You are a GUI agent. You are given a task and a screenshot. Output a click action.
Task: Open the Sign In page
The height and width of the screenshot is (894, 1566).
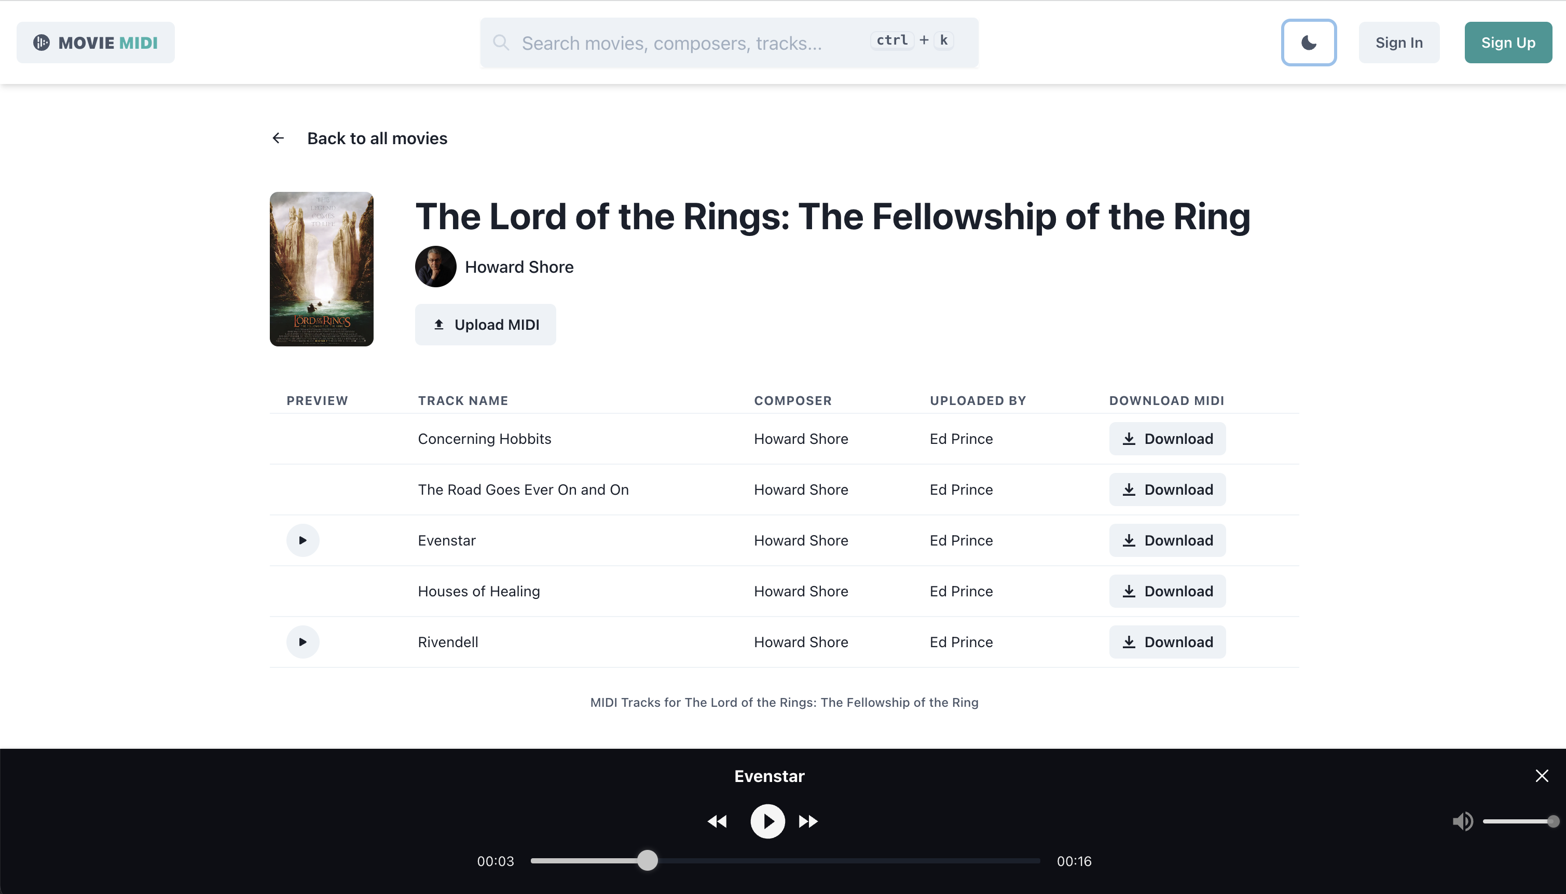(x=1399, y=43)
